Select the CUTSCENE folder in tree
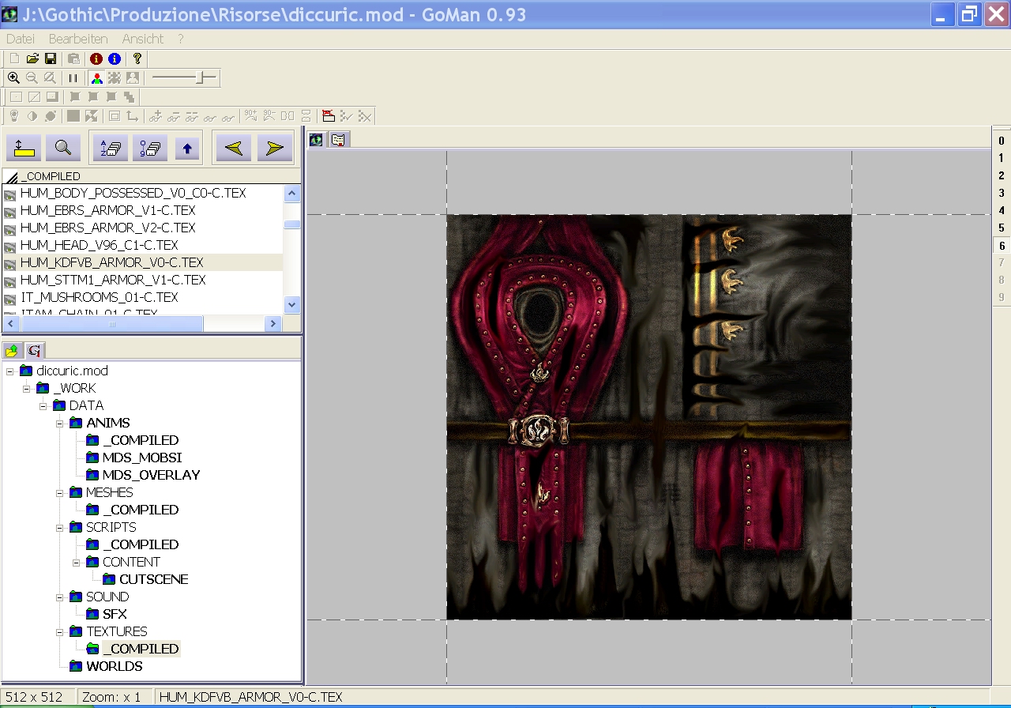Viewport: 1011px width, 708px height. pos(154,579)
